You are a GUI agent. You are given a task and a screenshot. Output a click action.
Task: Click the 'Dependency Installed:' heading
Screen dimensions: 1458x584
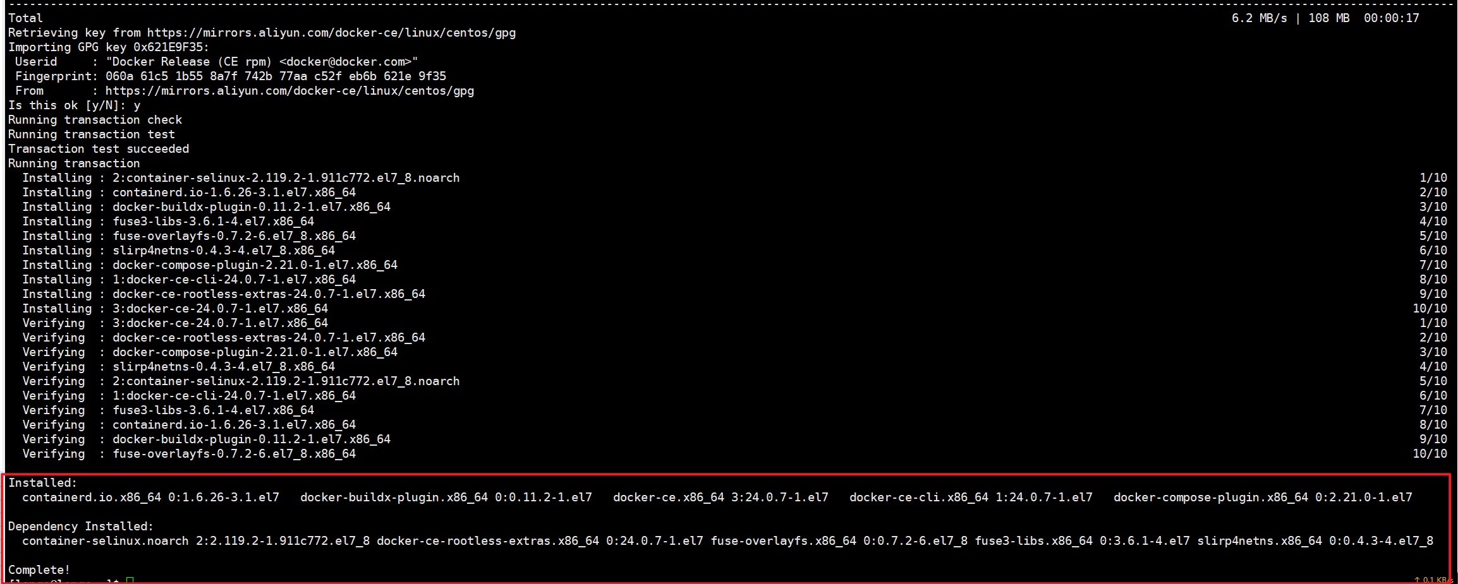click(x=81, y=527)
